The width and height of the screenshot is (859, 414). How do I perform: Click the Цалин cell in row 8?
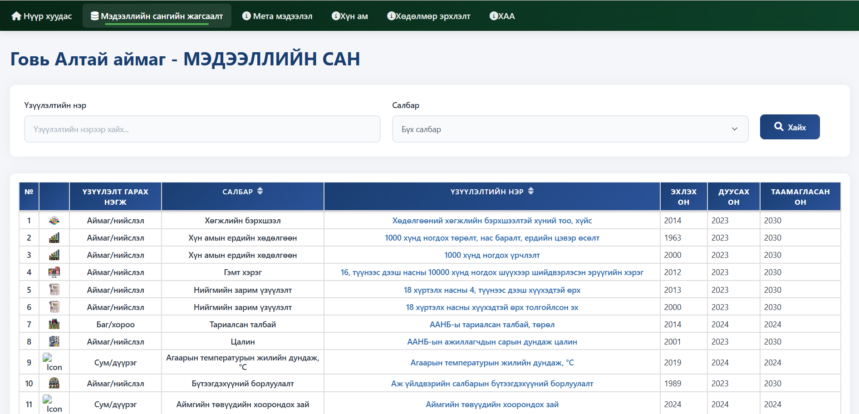(x=243, y=342)
